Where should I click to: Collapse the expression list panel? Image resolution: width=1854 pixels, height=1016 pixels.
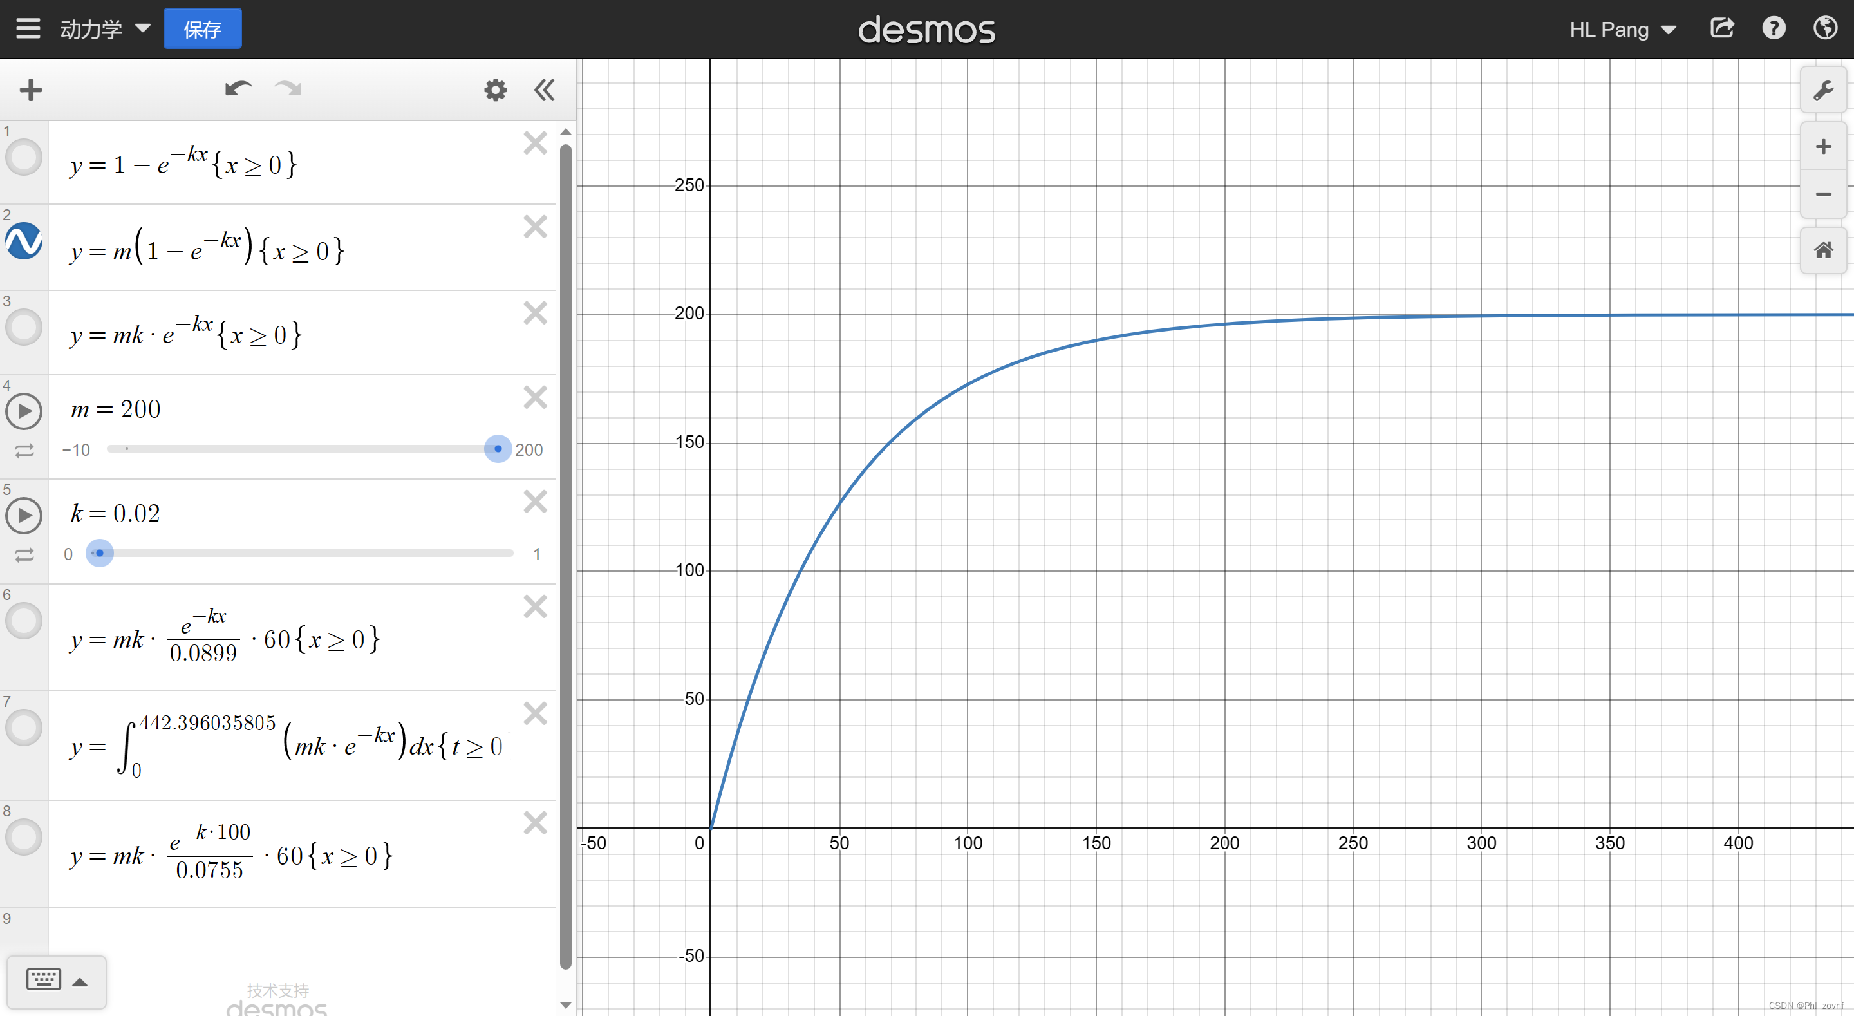click(x=545, y=90)
